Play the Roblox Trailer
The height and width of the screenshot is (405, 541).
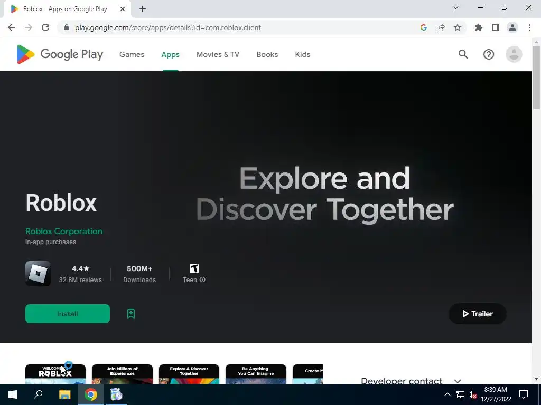[x=478, y=314]
